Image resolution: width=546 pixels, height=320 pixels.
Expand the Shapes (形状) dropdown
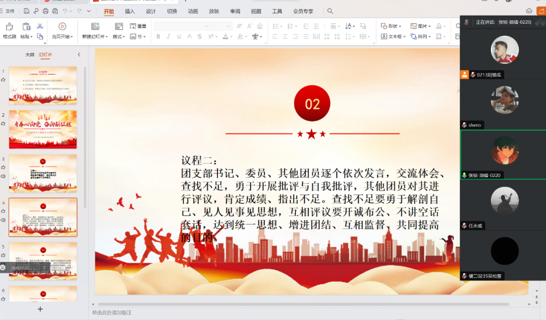[391, 26]
